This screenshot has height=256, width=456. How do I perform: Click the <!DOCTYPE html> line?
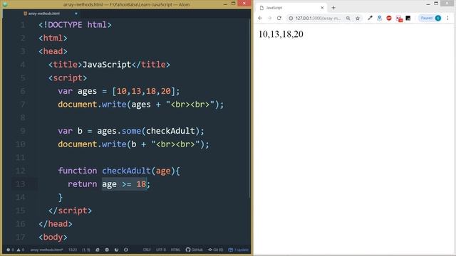(x=75, y=25)
